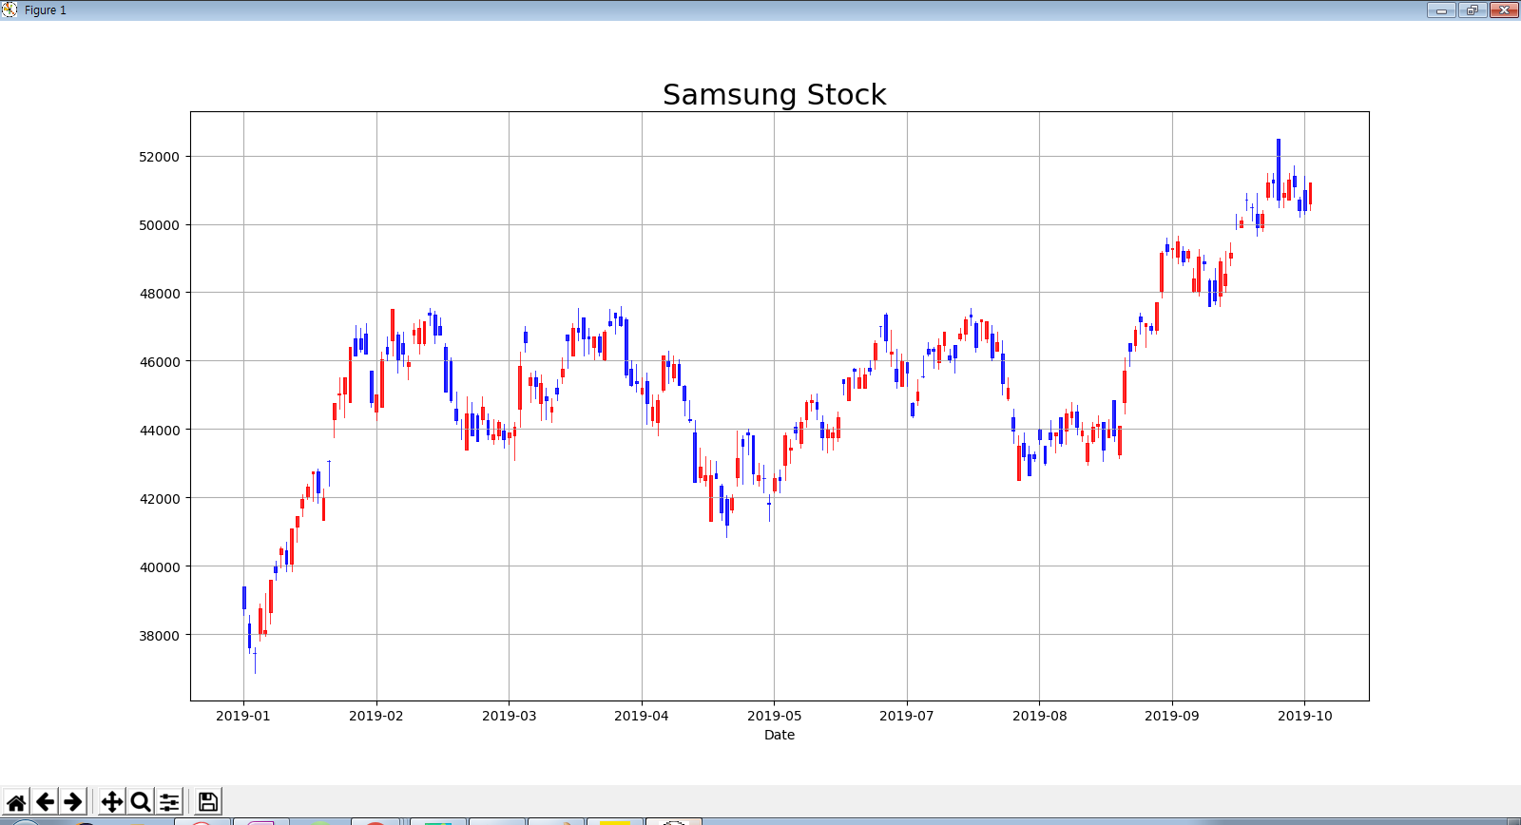This screenshot has height=825, width=1521.
Task: Click the 2019-04 x-axis tick label
Action: point(642,716)
